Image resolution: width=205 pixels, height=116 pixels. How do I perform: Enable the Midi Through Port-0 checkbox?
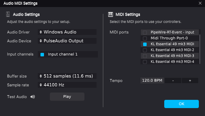145,38
